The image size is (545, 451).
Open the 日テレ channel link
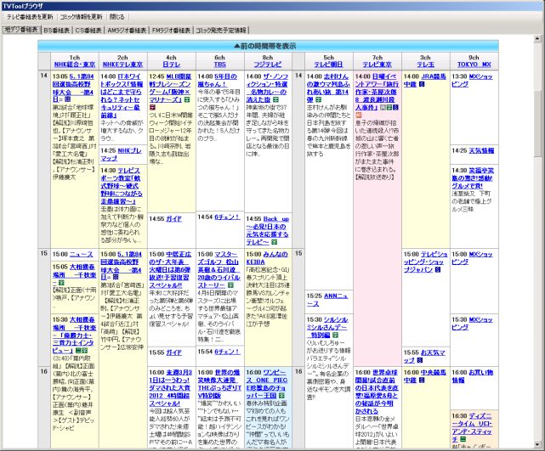pyautogui.click(x=172, y=65)
